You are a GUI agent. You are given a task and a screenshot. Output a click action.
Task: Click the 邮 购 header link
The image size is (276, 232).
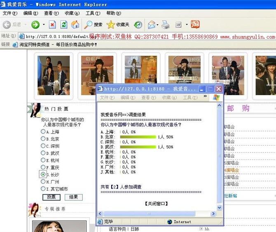(x=238, y=108)
